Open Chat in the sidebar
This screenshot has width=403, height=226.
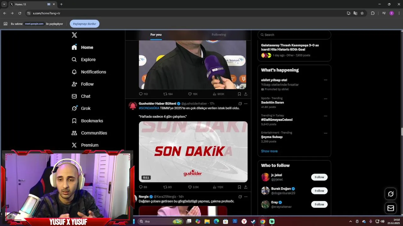point(81,96)
